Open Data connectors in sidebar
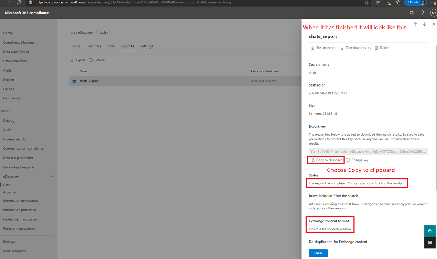 (15, 61)
